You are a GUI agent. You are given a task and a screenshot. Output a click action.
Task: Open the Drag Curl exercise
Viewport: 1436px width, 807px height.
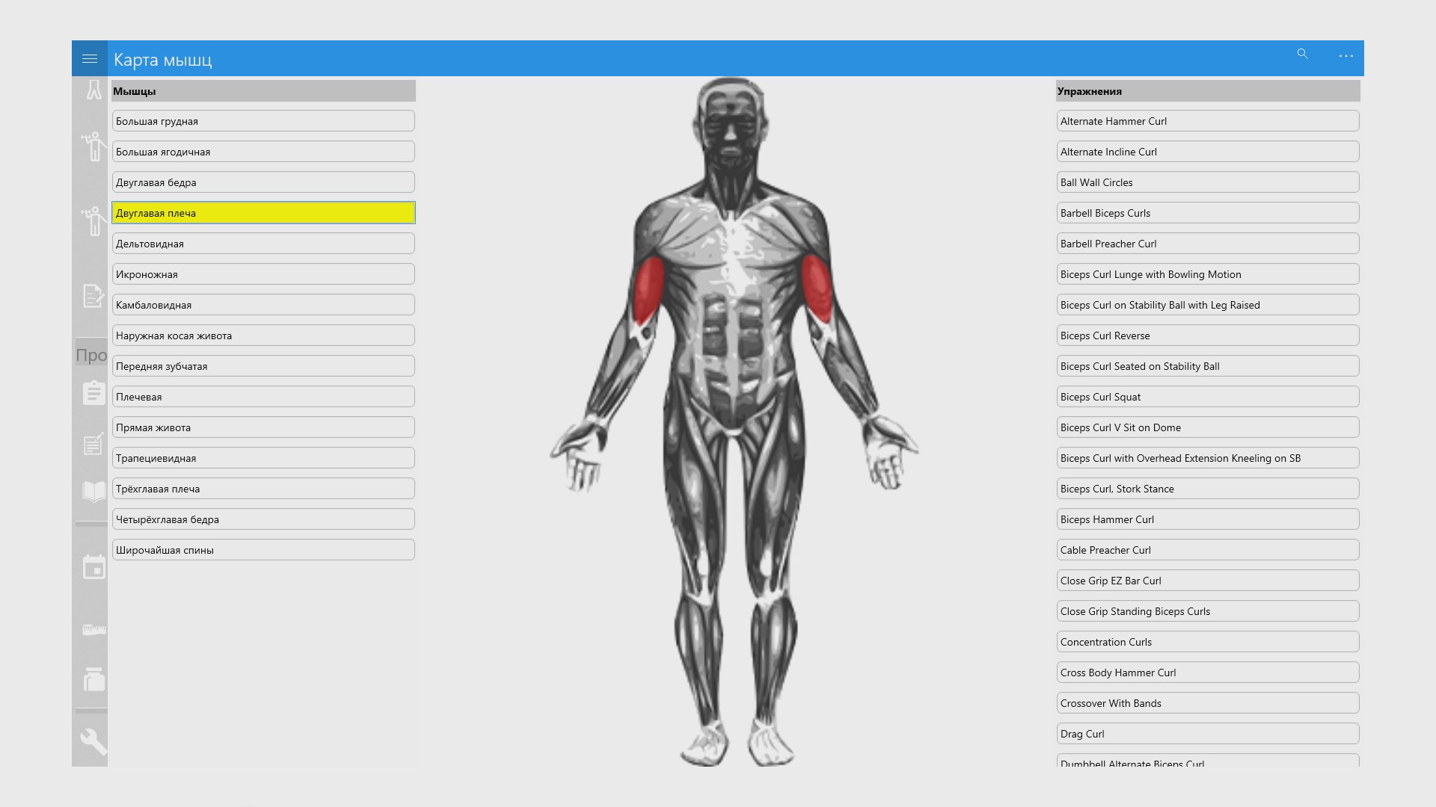click(x=1207, y=734)
